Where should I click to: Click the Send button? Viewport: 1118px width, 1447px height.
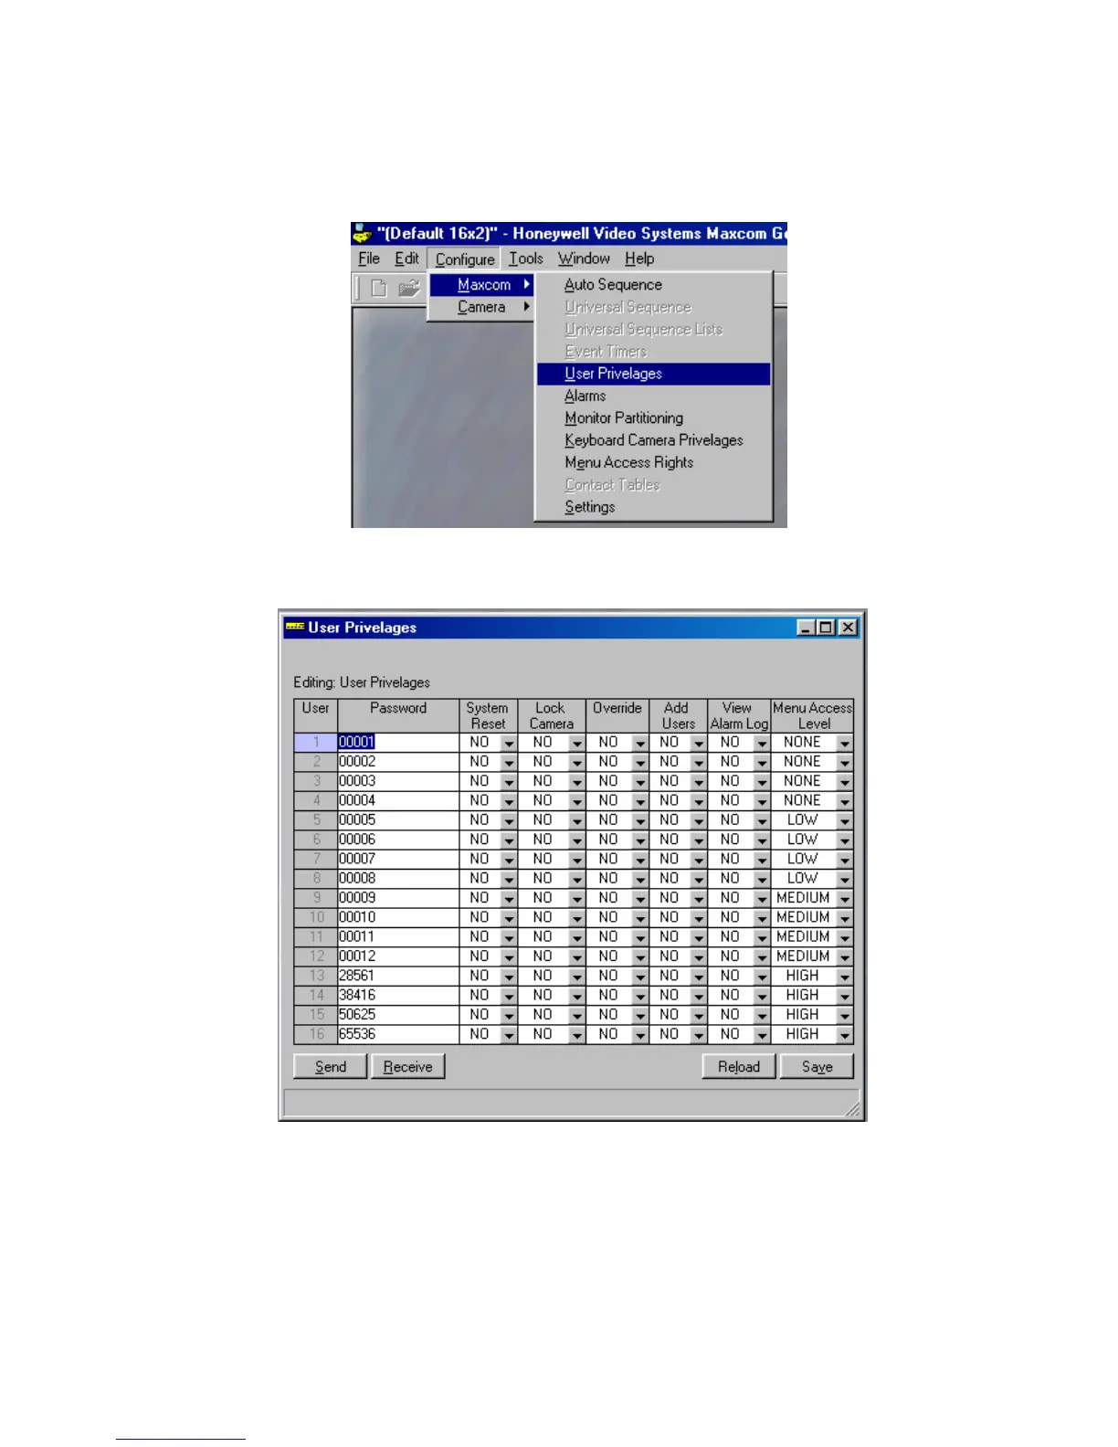(x=331, y=1066)
